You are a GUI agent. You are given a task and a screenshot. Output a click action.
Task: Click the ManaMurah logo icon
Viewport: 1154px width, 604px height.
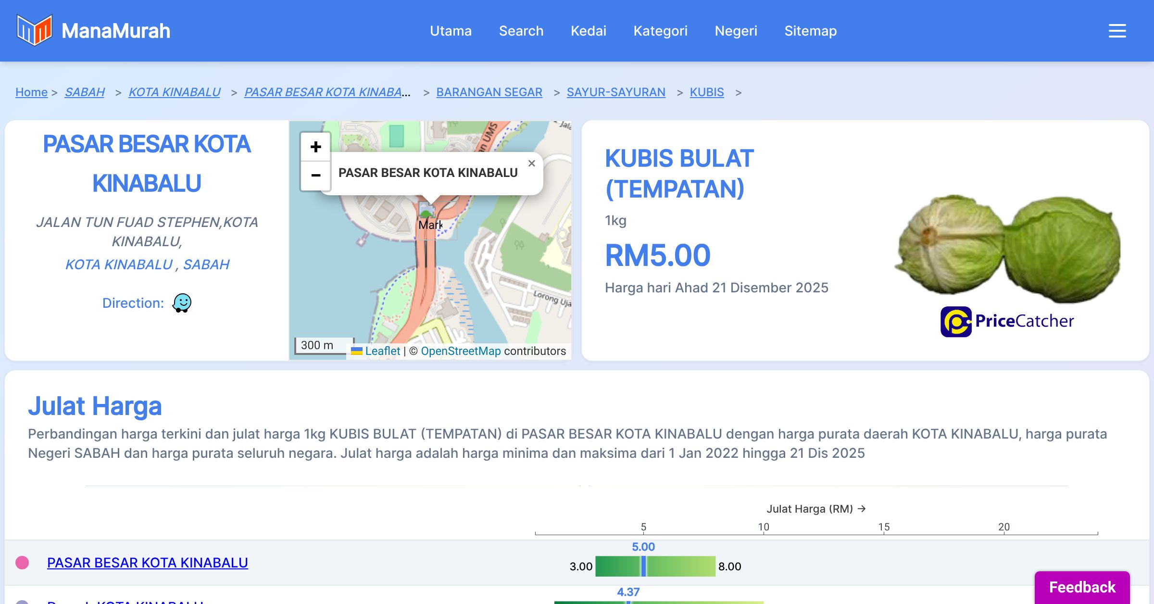tap(34, 30)
